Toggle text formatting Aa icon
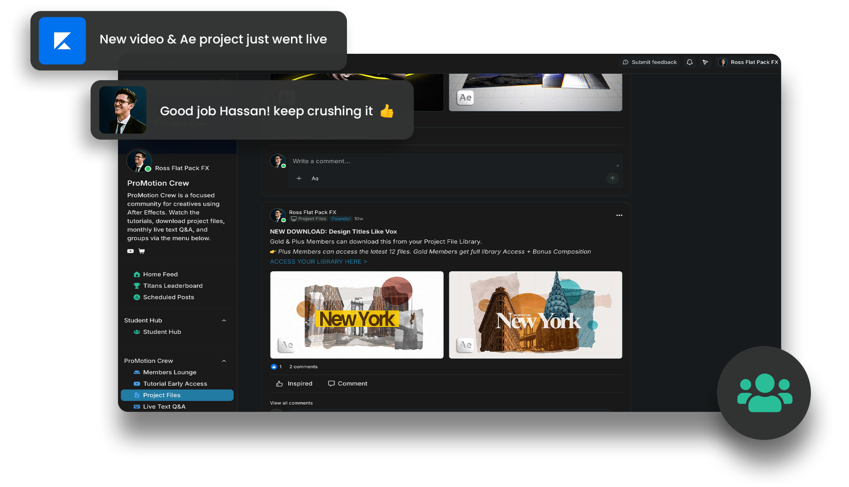Image resolution: width=849 pixels, height=487 pixels. pos(315,178)
